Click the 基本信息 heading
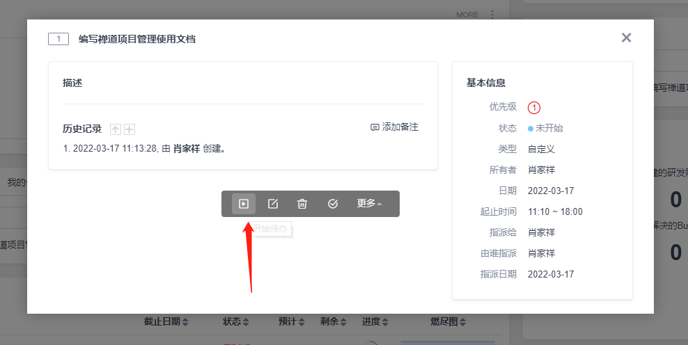Viewport: 688px width, 345px height. pos(486,83)
